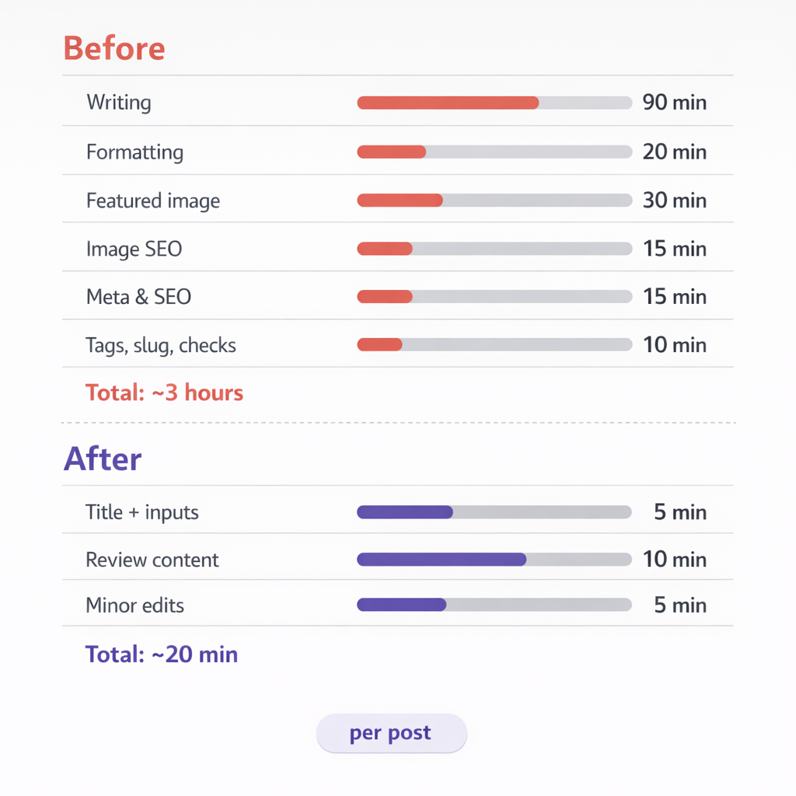Click the "Title + inputs" row label
Viewport: 796px width, 796px height.
point(142,513)
